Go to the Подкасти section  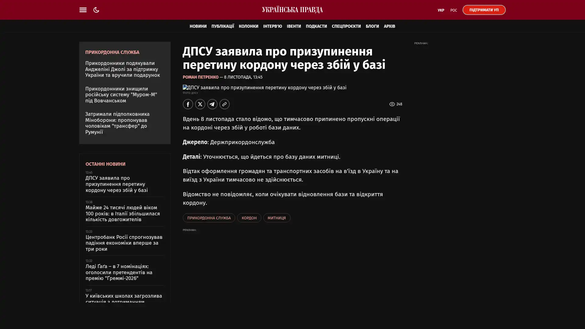pos(316,26)
